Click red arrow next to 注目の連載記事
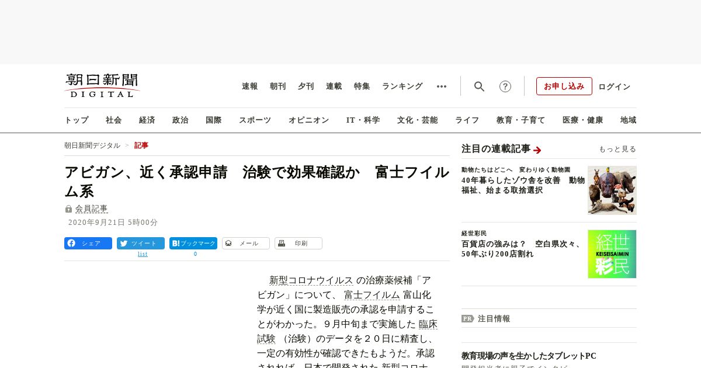This screenshot has width=701, height=368. coord(537,150)
